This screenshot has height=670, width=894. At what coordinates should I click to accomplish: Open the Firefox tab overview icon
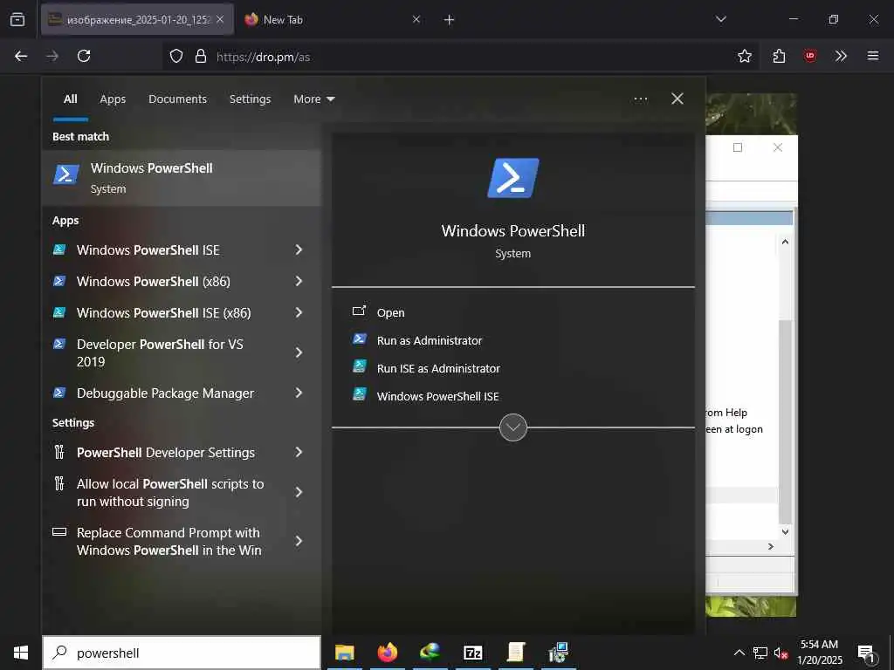tap(17, 19)
